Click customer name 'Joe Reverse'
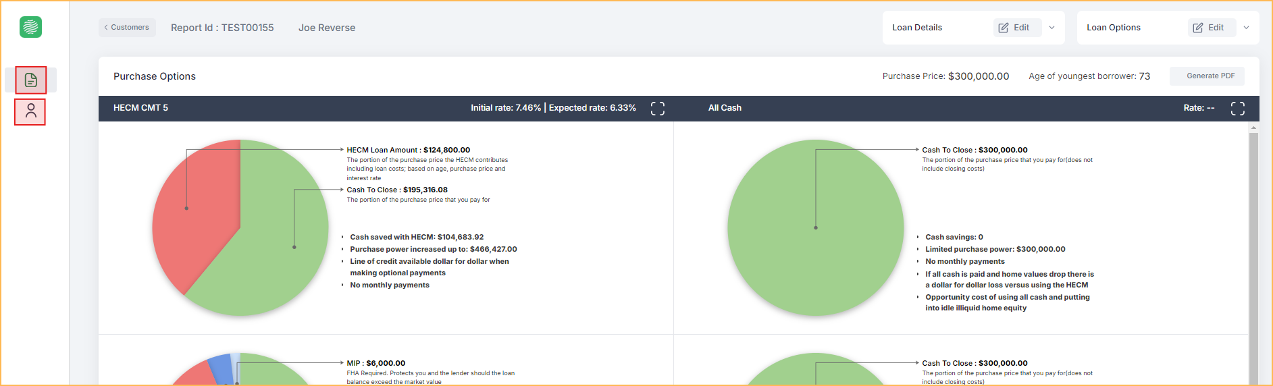This screenshot has height=386, width=1273. [327, 28]
